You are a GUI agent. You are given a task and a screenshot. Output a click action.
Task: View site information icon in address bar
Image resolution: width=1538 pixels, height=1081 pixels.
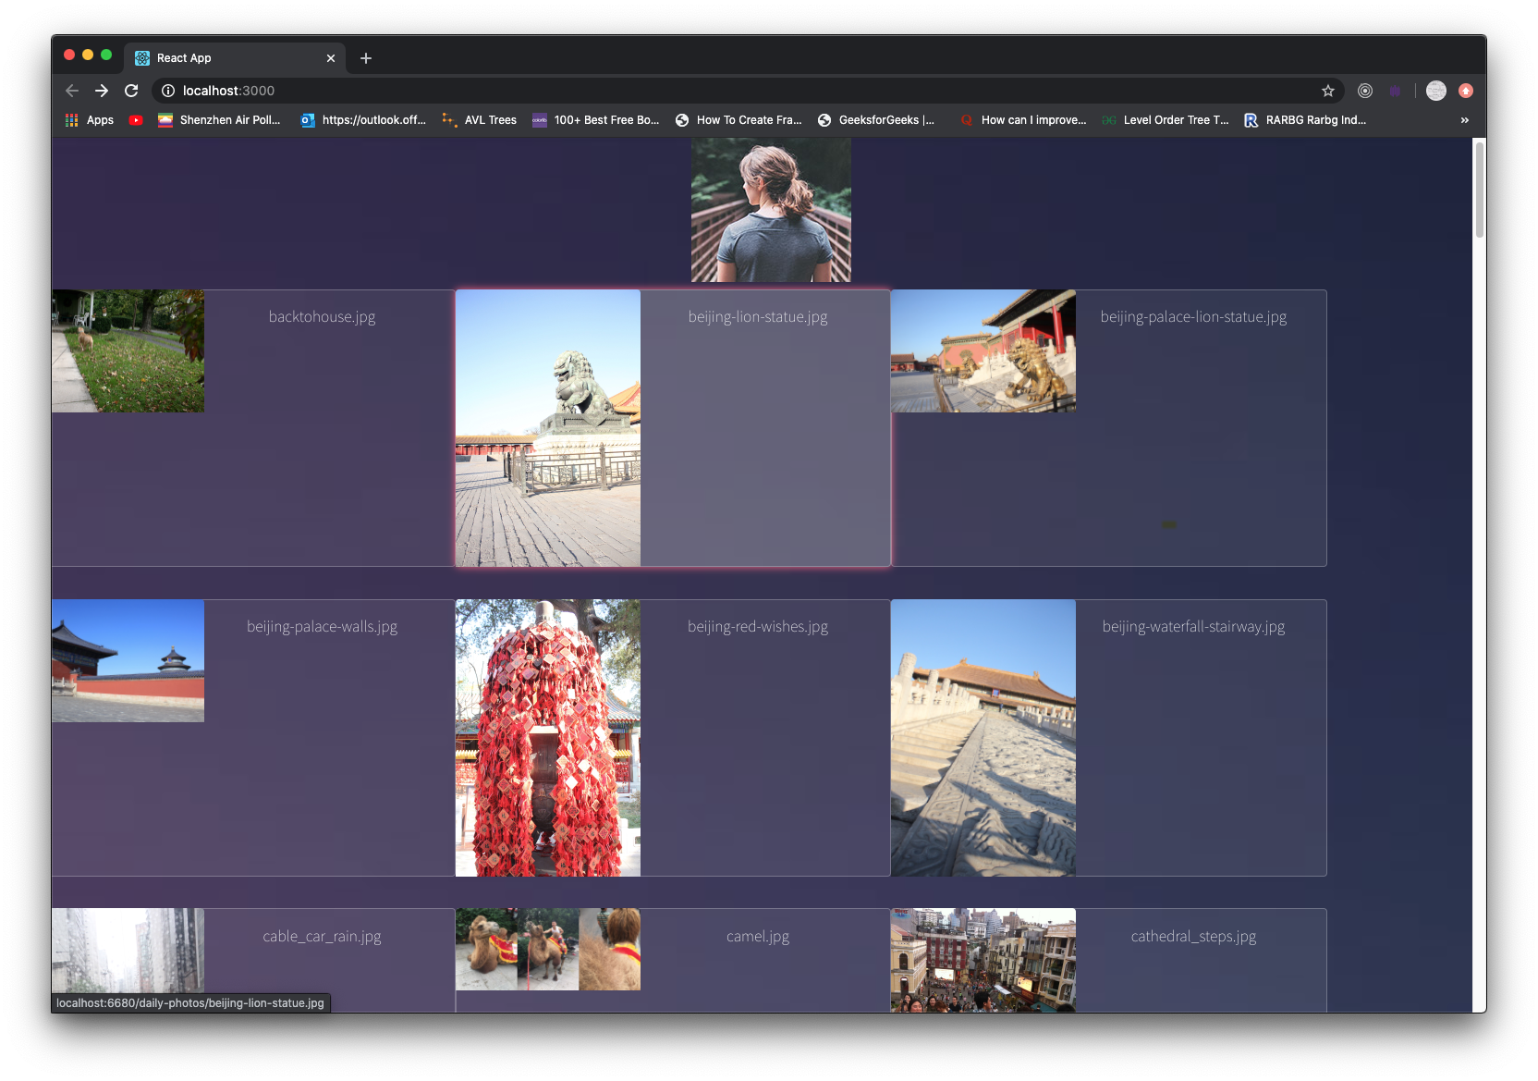pyautogui.click(x=168, y=91)
